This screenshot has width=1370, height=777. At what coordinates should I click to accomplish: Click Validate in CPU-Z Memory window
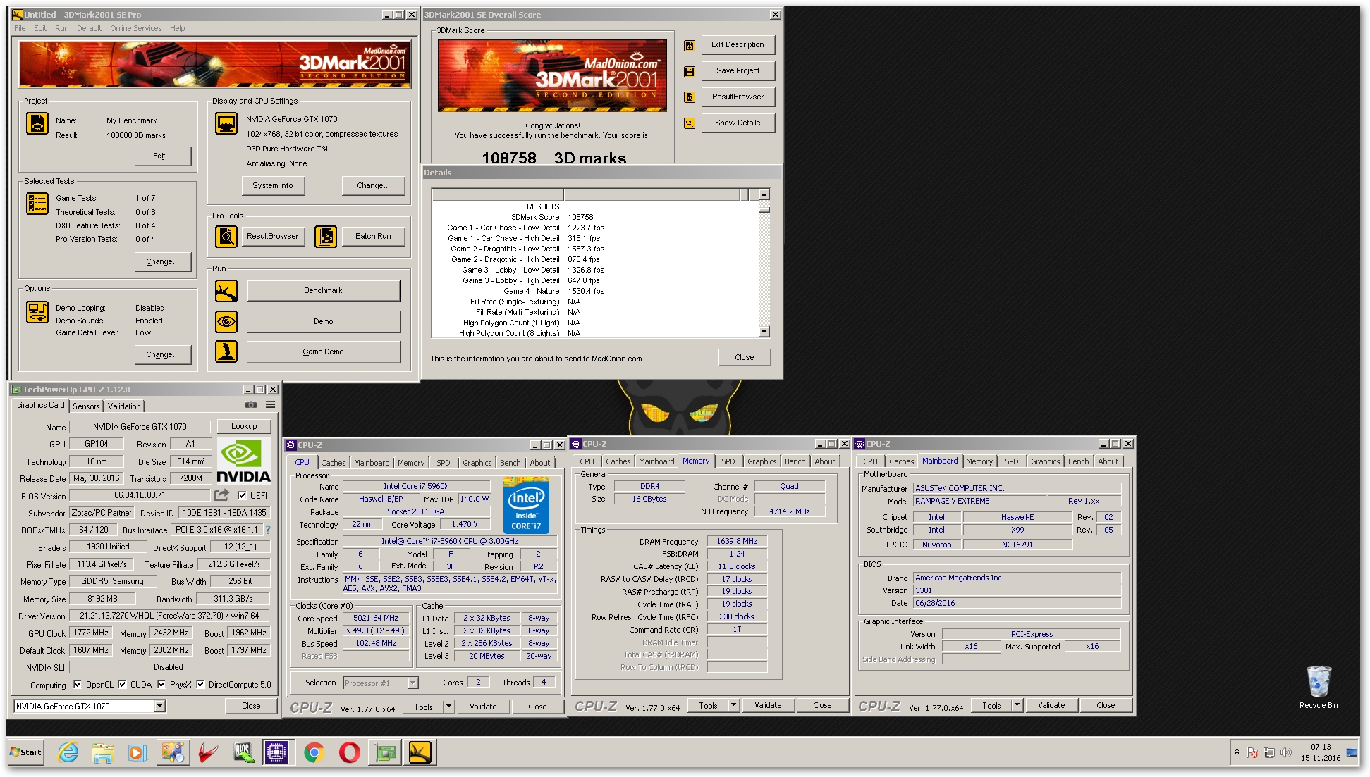(768, 705)
